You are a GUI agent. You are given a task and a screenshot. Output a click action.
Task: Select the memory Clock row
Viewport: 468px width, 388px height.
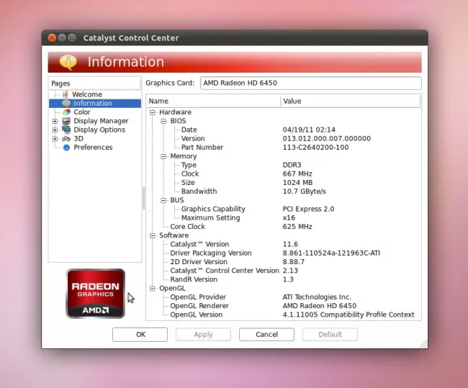[284, 174]
